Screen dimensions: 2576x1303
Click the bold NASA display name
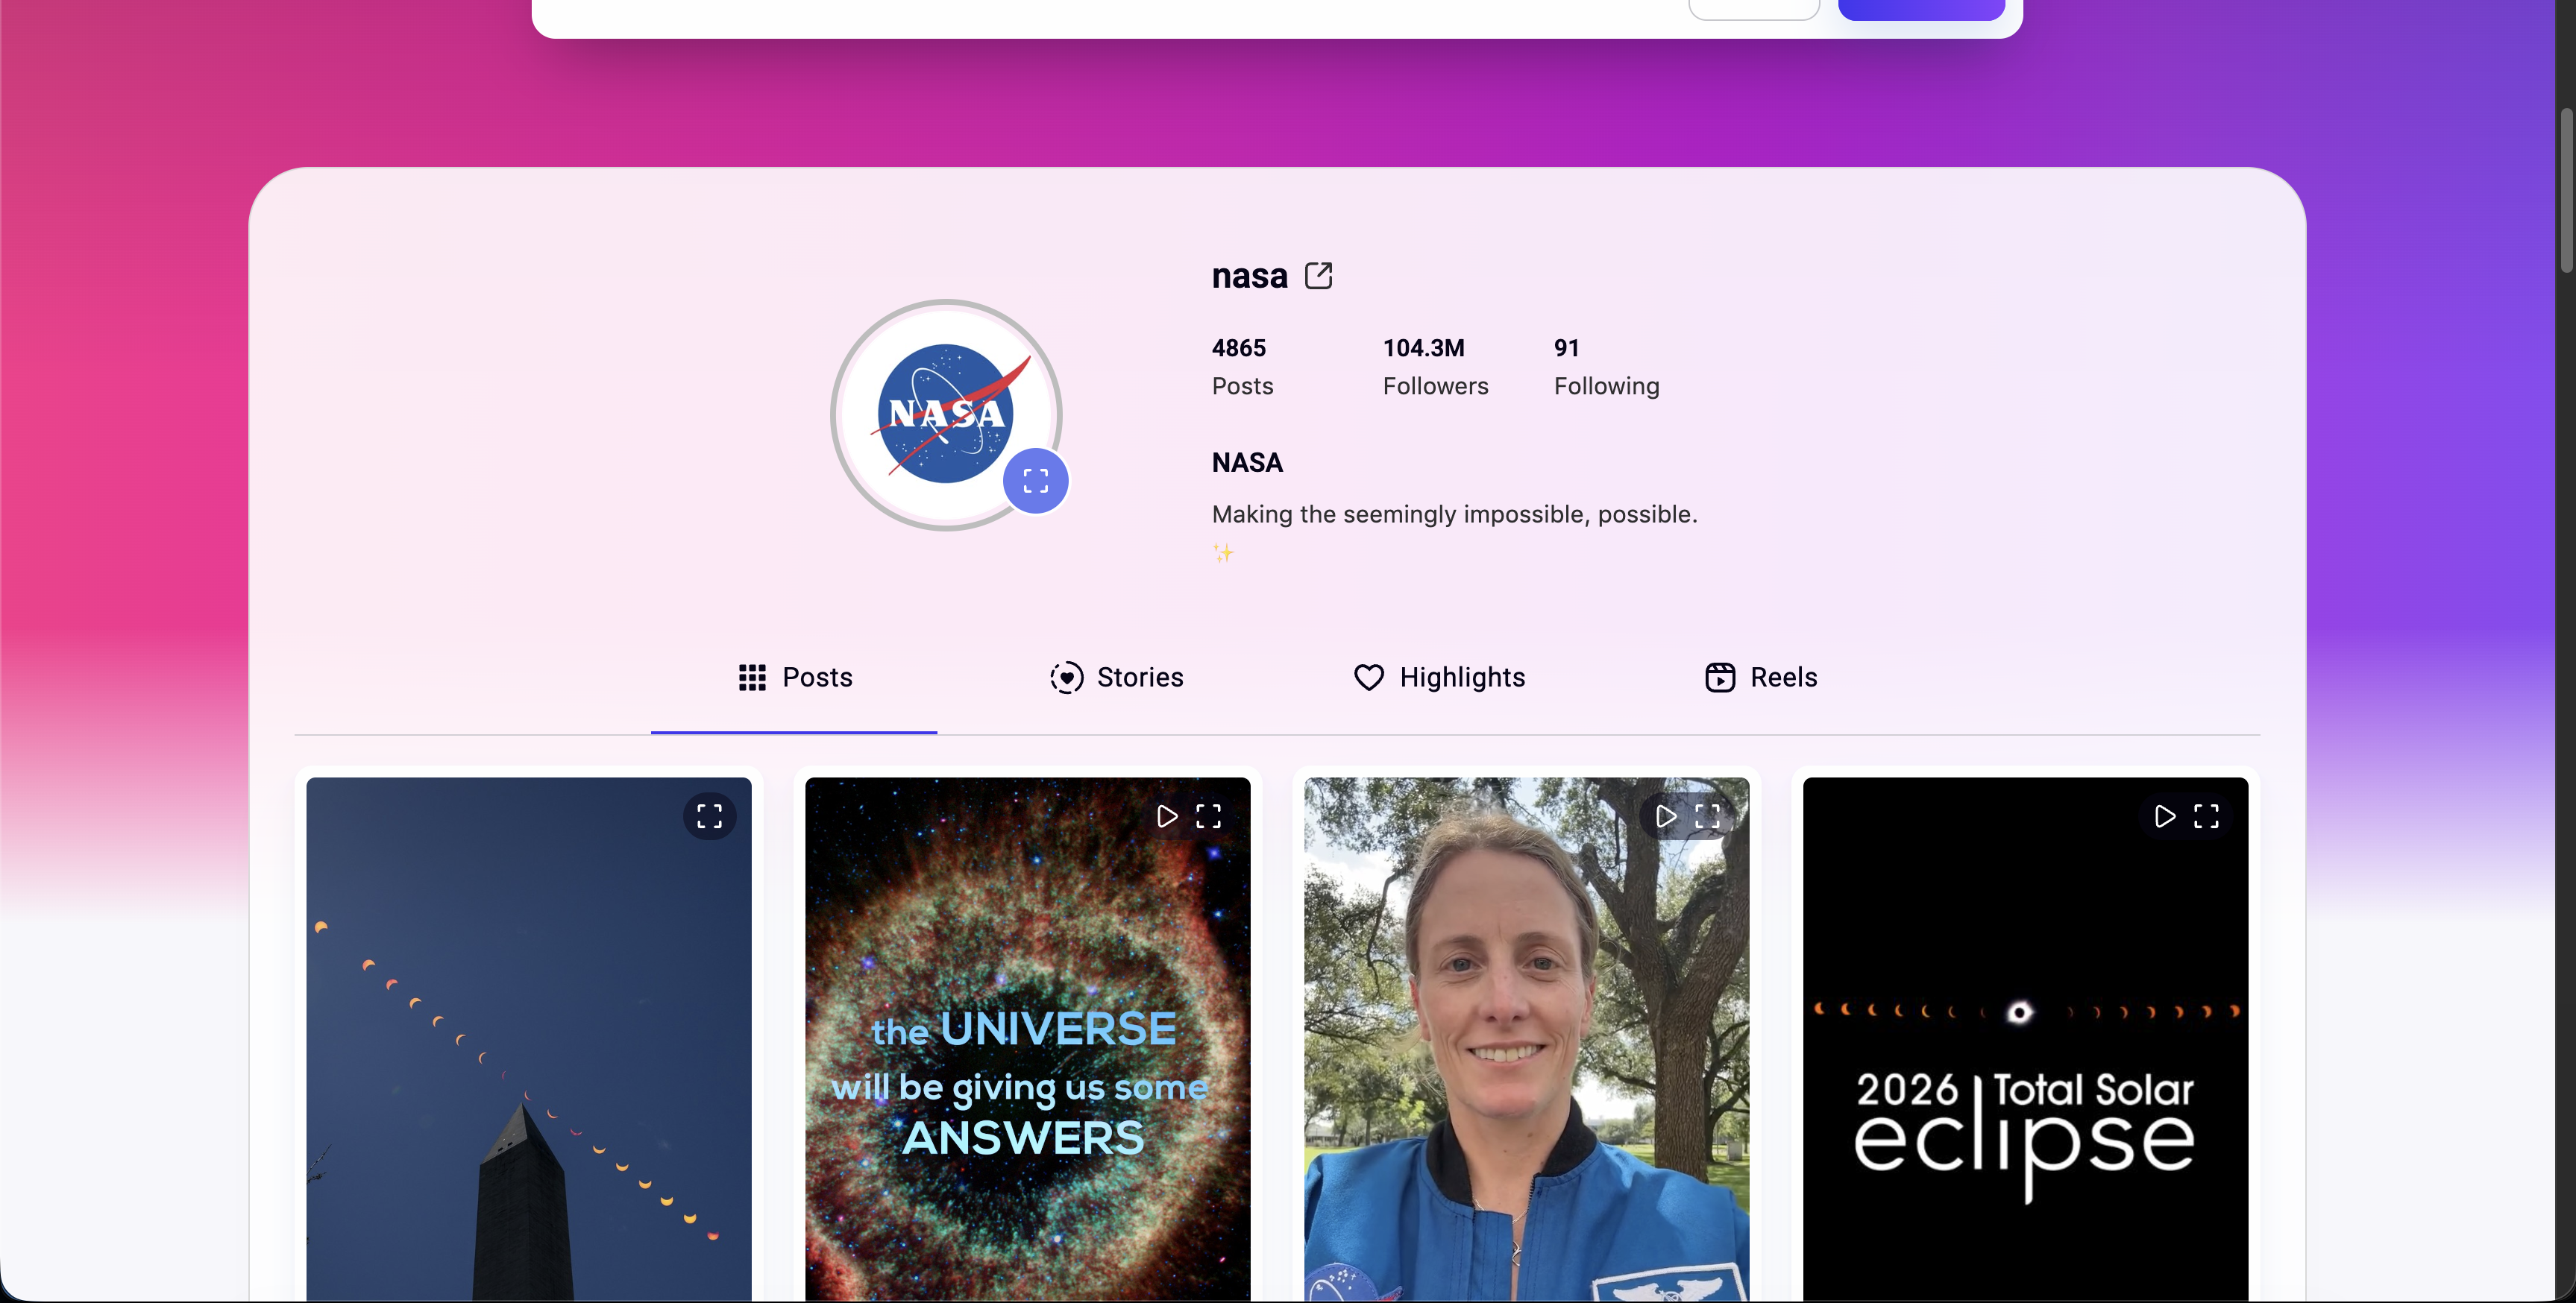[1247, 463]
